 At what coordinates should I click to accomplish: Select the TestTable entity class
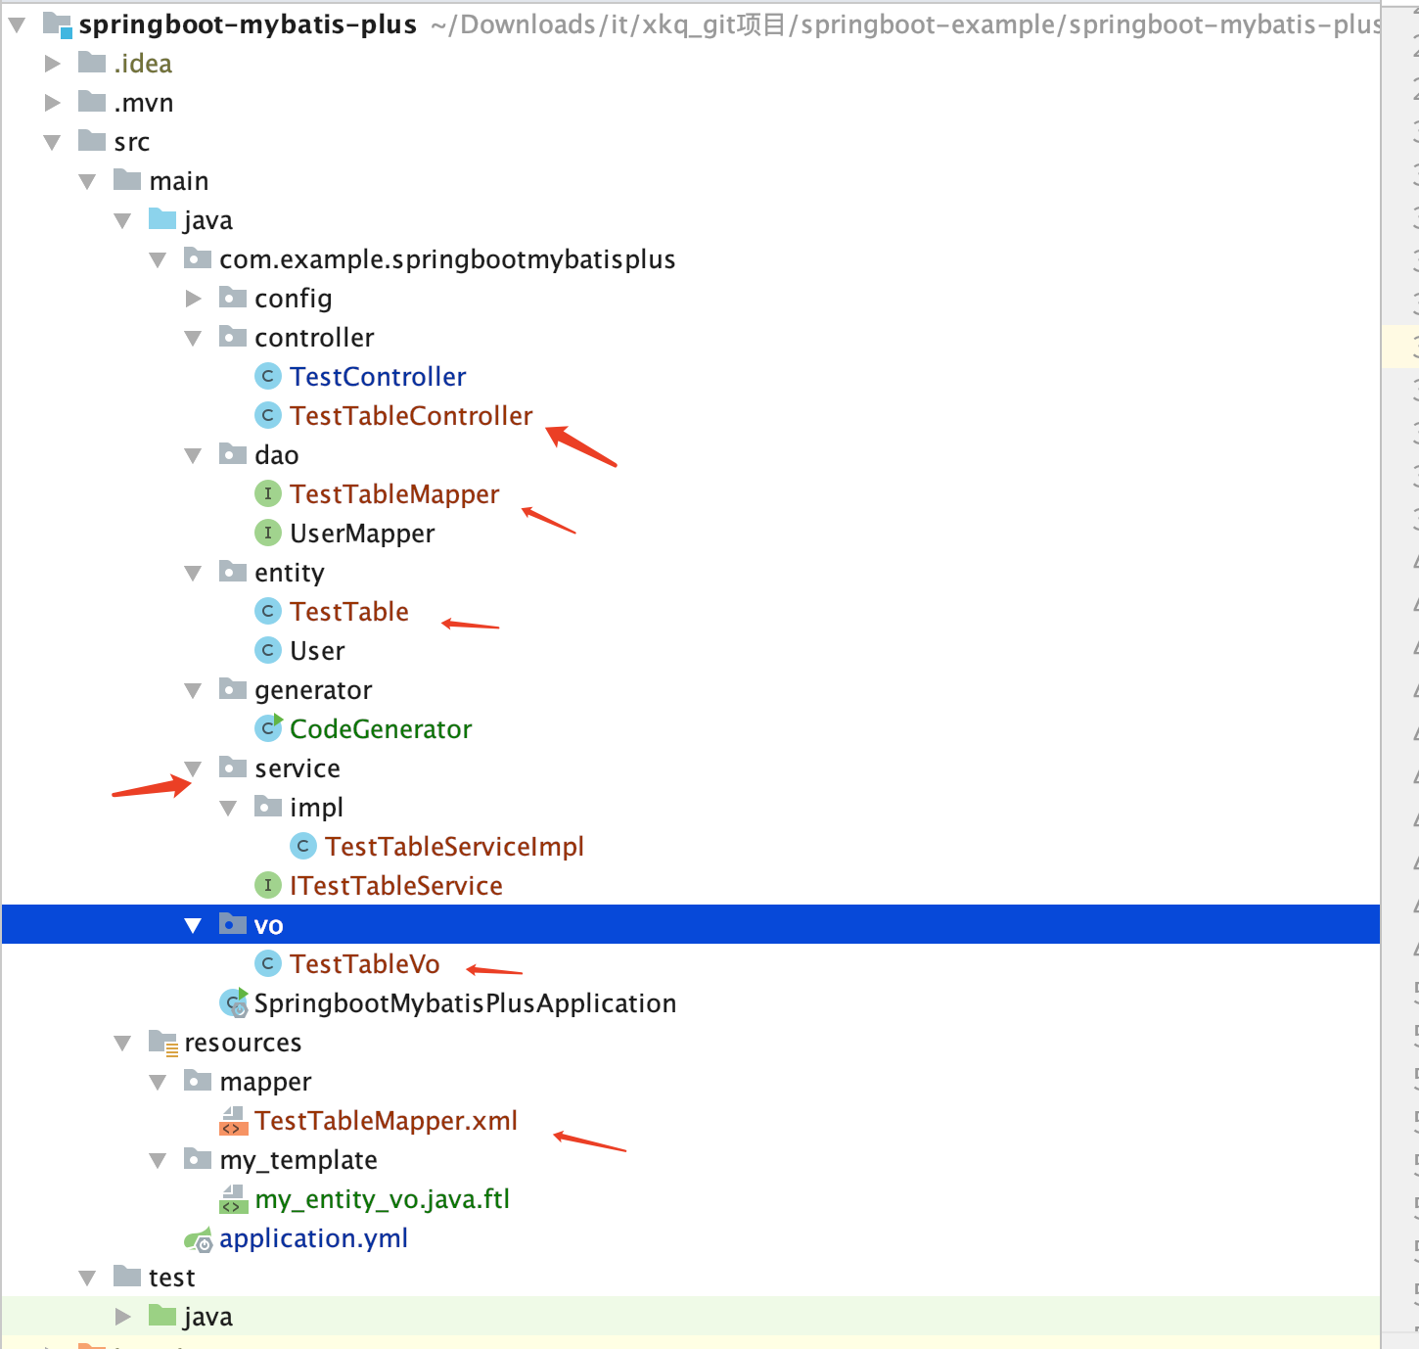[349, 612]
